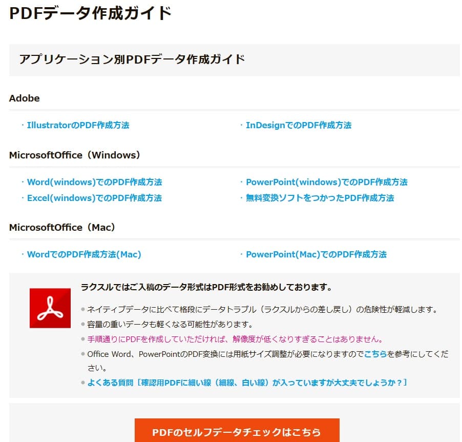Click the bold ラクスルではご入稿のデータ形式 notice text
This screenshot has height=442, width=462.
pyautogui.click(x=206, y=287)
